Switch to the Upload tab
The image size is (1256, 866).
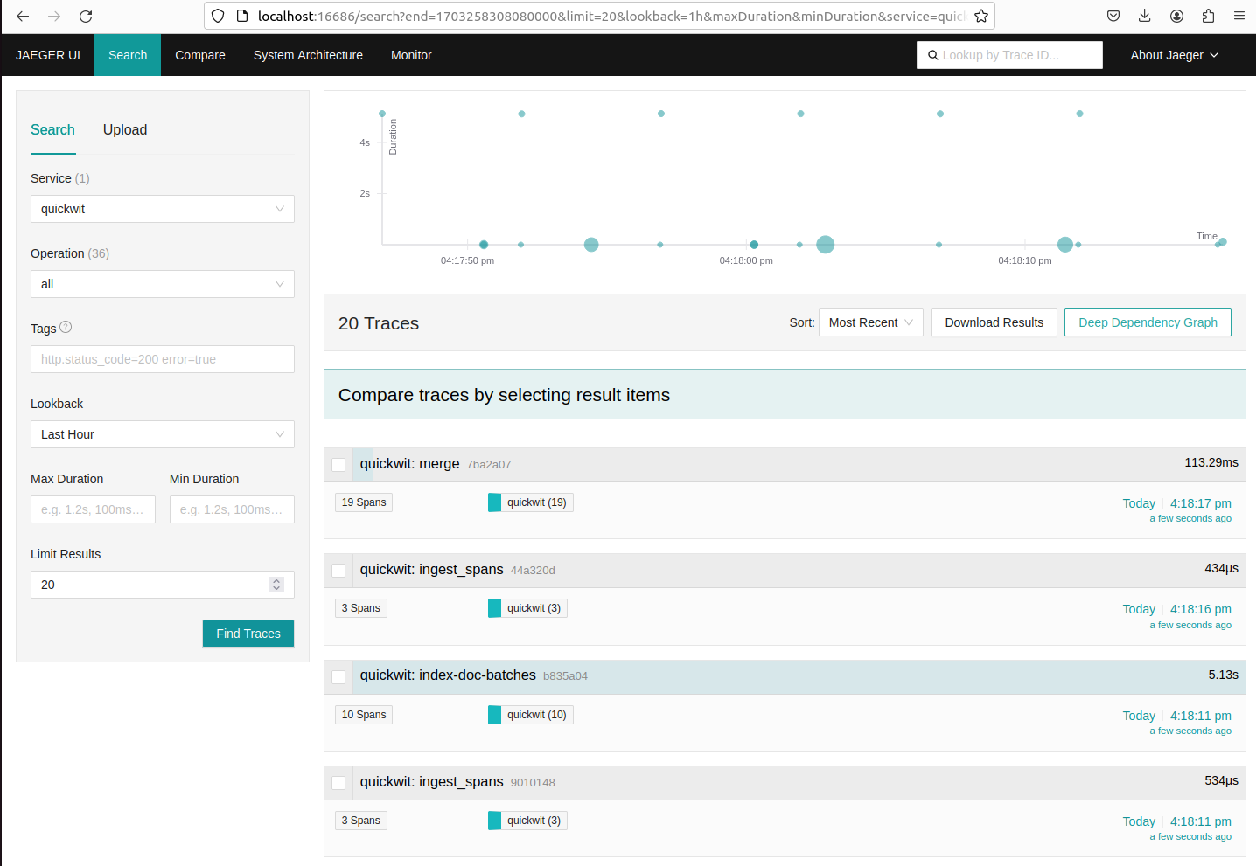coord(125,129)
